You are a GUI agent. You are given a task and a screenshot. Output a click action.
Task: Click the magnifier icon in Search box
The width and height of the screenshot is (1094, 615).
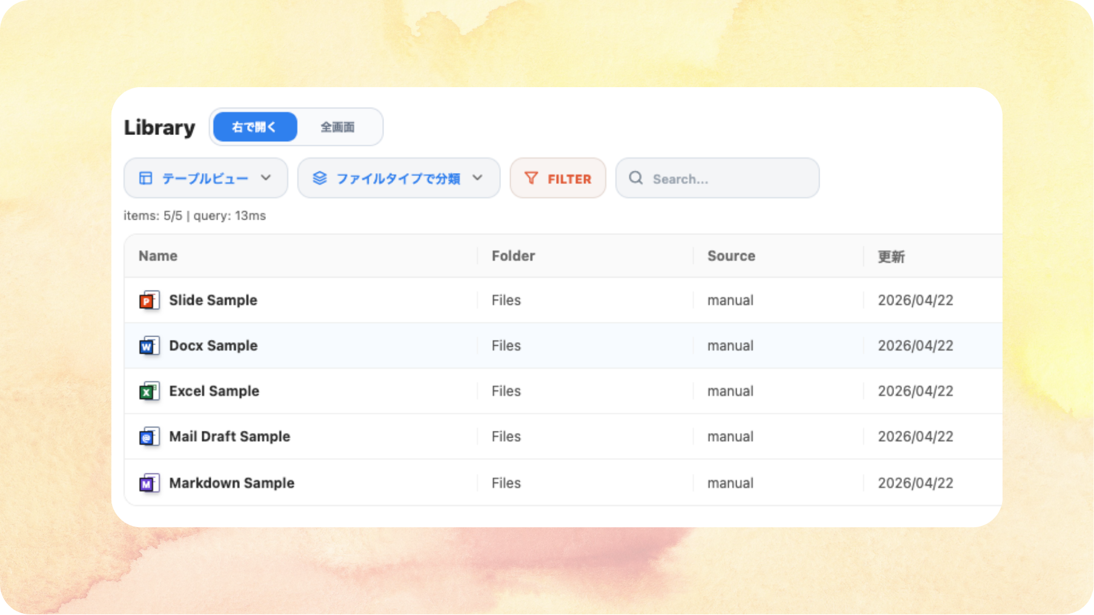tap(635, 178)
